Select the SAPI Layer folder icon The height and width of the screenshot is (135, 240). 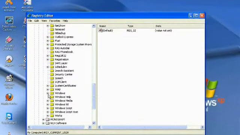click(x=52, y=63)
